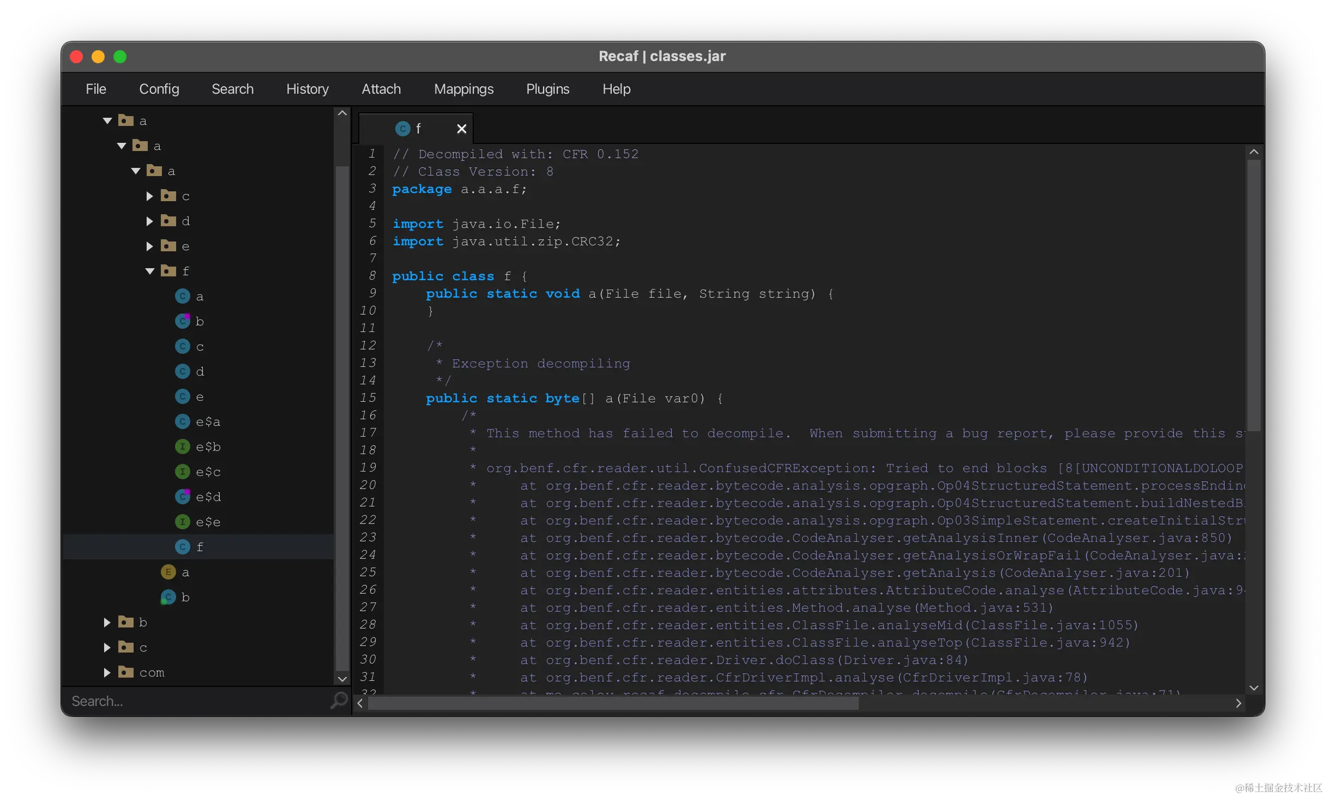Expand the top-level b package
Image resolution: width=1326 pixels, height=797 pixels.
click(x=107, y=622)
